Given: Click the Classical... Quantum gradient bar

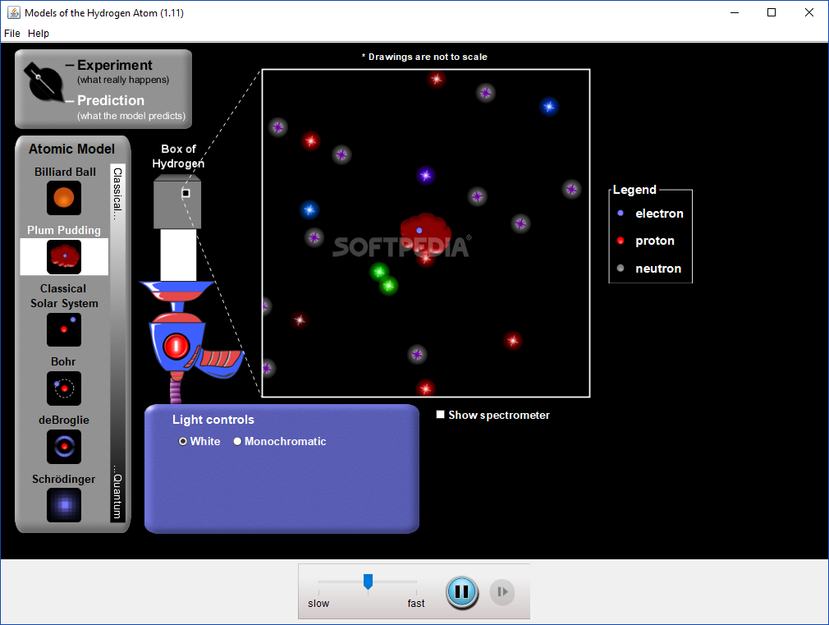Looking at the screenshot, I should [117, 343].
